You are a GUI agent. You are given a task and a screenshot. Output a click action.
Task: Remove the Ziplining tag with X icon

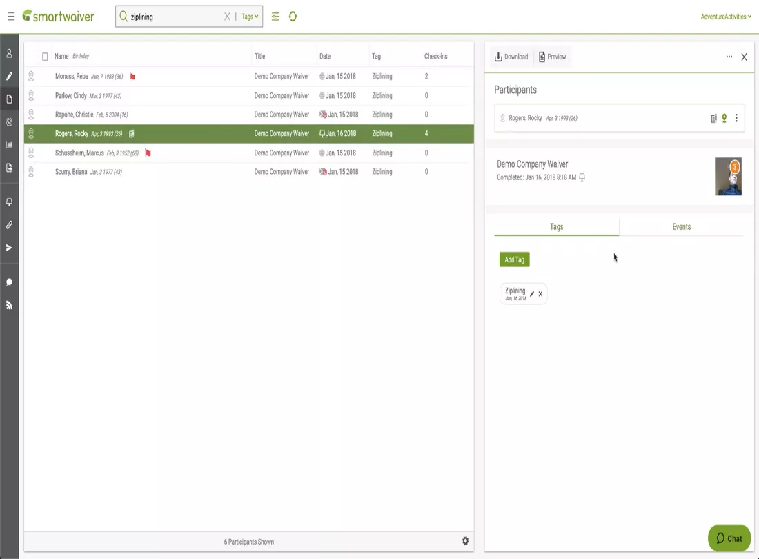540,294
